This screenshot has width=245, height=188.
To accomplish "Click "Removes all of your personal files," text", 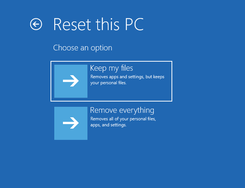I will pos(123,119).
